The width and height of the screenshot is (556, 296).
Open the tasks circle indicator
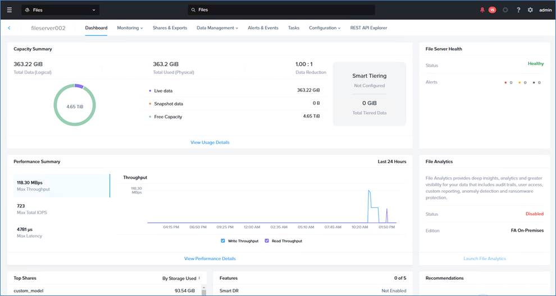[x=505, y=10]
